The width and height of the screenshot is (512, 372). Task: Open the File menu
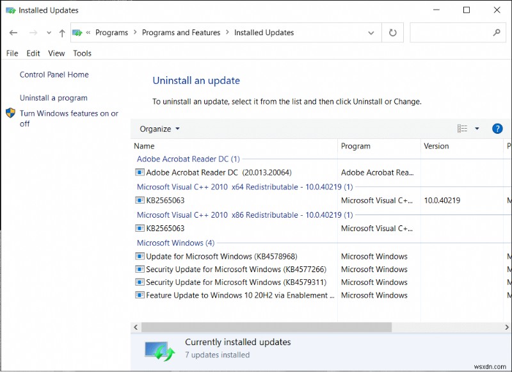[12, 53]
